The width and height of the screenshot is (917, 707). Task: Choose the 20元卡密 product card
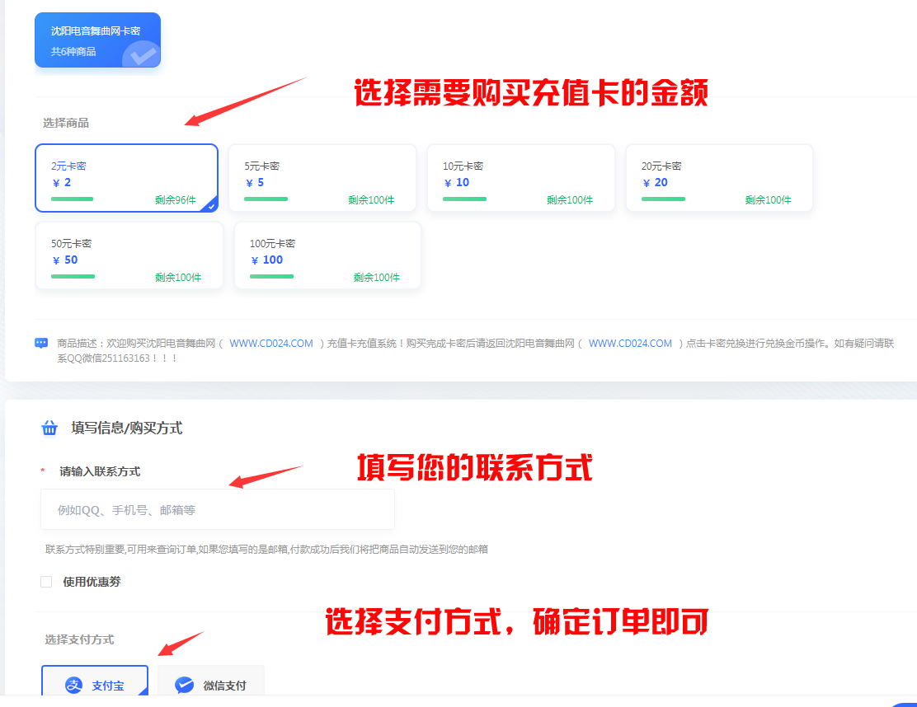tap(719, 178)
